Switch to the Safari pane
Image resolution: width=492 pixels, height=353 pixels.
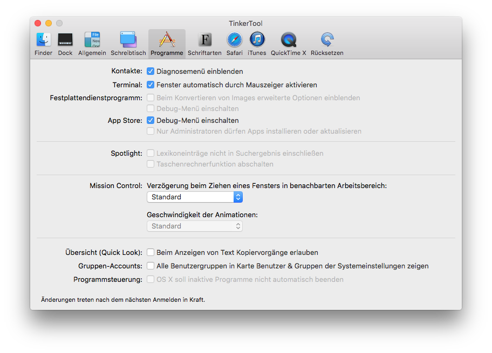234,44
